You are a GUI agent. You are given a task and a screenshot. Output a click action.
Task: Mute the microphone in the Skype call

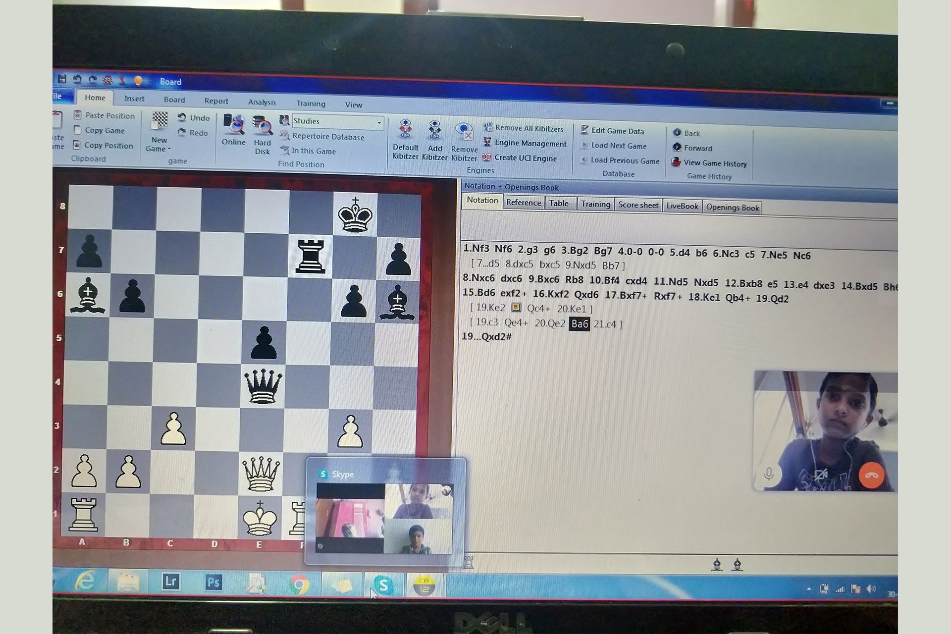tap(769, 474)
